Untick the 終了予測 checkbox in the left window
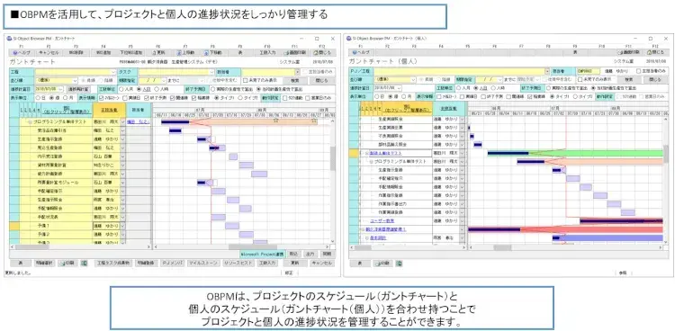 (147, 98)
